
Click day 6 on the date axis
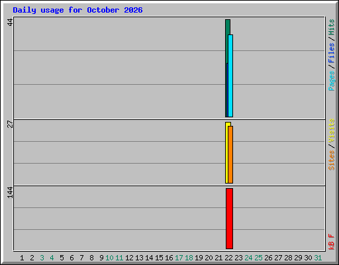pyautogui.click(x=72, y=258)
